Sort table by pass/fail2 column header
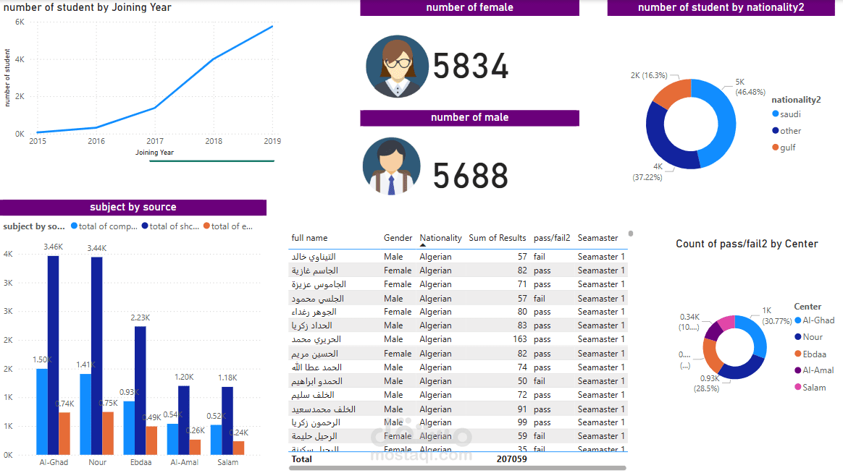843x473 pixels. pyautogui.click(x=552, y=238)
